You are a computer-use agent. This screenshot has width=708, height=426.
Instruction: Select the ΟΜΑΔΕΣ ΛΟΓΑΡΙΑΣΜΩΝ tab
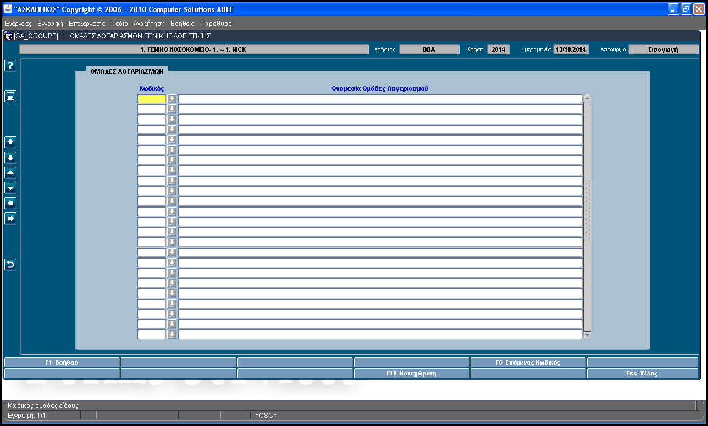click(127, 71)
